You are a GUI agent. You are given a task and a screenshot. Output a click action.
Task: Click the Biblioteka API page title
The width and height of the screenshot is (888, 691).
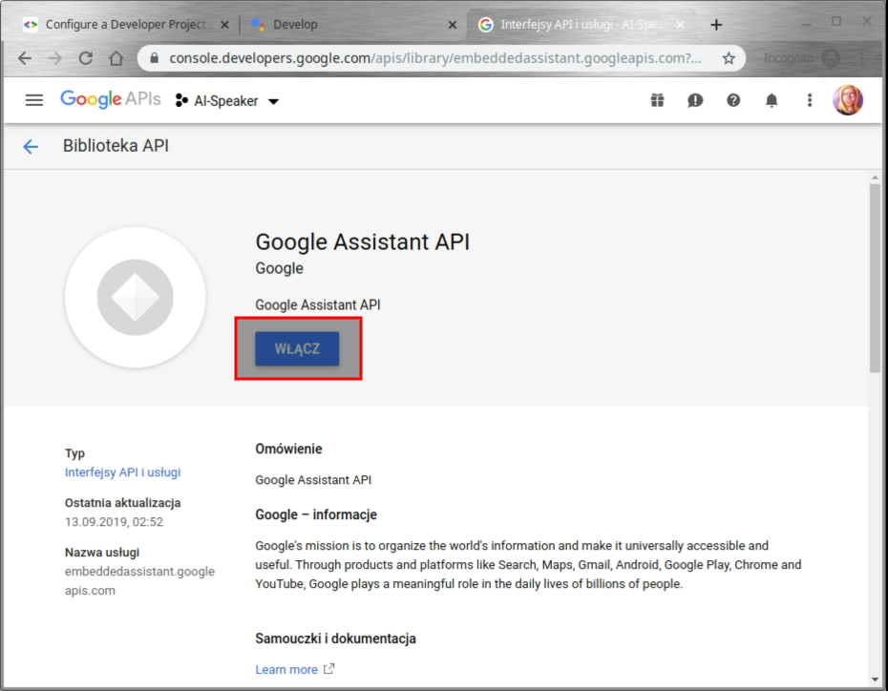pyautogui.click(x=116, y=145)
